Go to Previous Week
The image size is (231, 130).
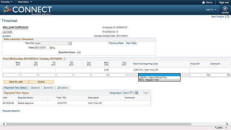[x=116, y=43]
